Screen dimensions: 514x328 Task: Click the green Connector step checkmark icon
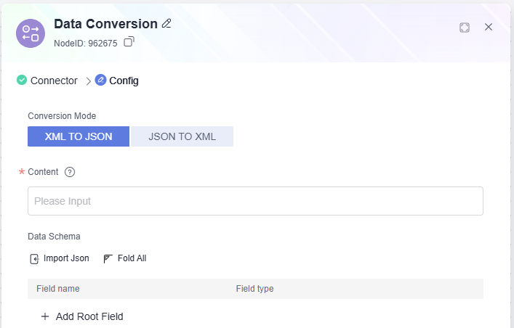22,80
